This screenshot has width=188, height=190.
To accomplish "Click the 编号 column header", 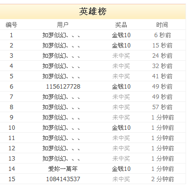I will 11,25.
